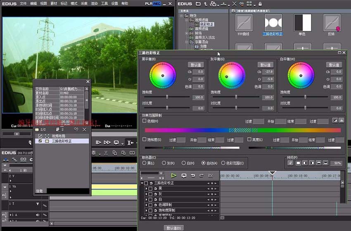Click the paperclip preview link icon
Viewport: 351px width, 231px height.
[x=290, y=163]
